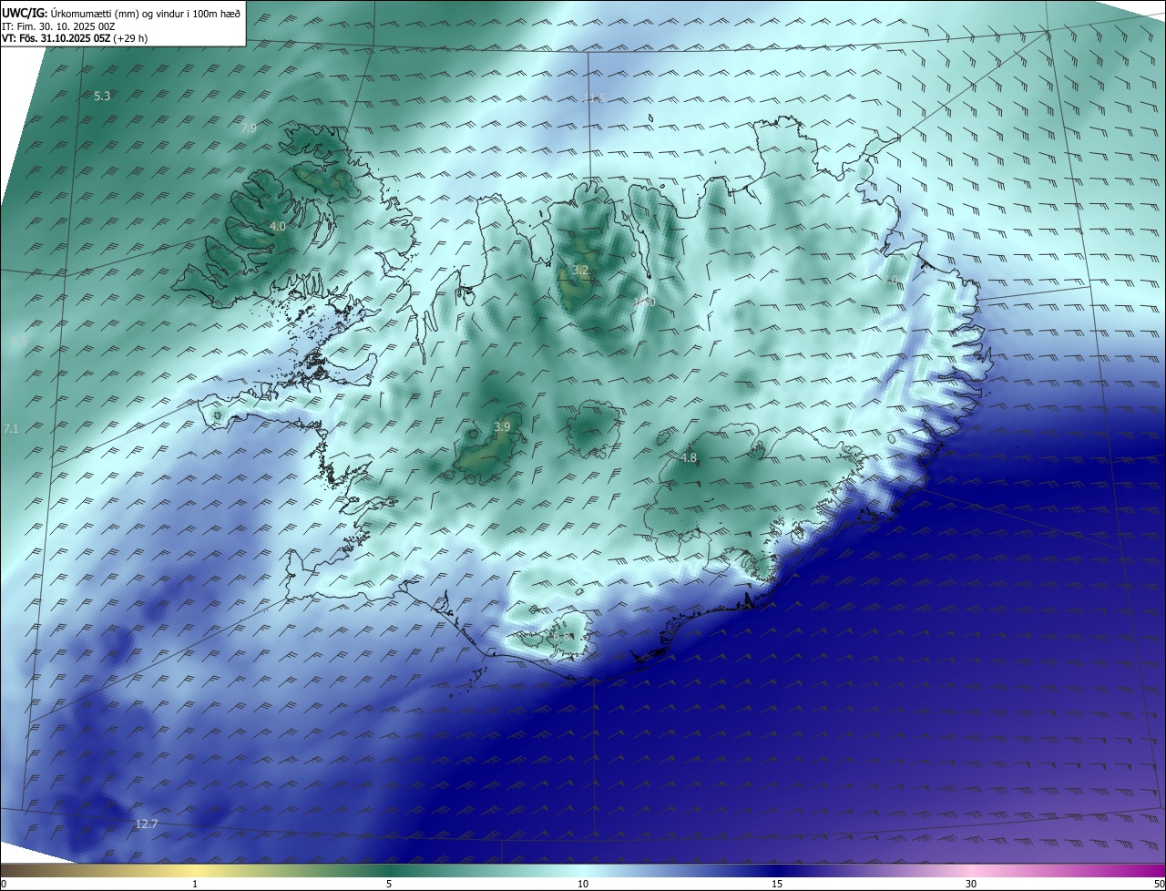Viewport: 1166px width, 891px height.
Task: Click the "UWC/IG: Úrkomumætti (mm) og vindur" title
Action: click(x=121, y=13)
